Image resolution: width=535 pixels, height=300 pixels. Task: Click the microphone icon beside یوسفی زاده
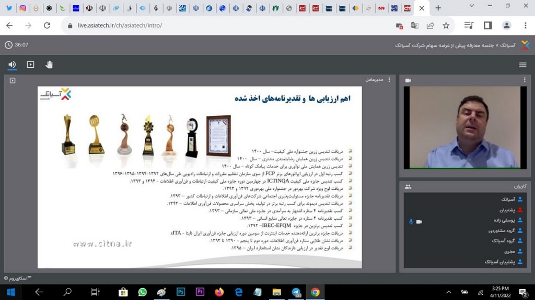click(x=411, y=222)
